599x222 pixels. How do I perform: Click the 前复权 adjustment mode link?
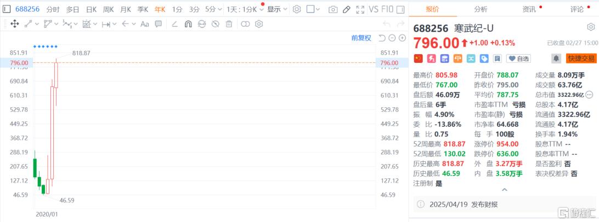[x=361, y=38]
